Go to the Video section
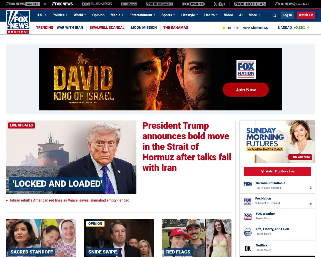The height and width of the screenshot is (257, 321). coord(228,15)
